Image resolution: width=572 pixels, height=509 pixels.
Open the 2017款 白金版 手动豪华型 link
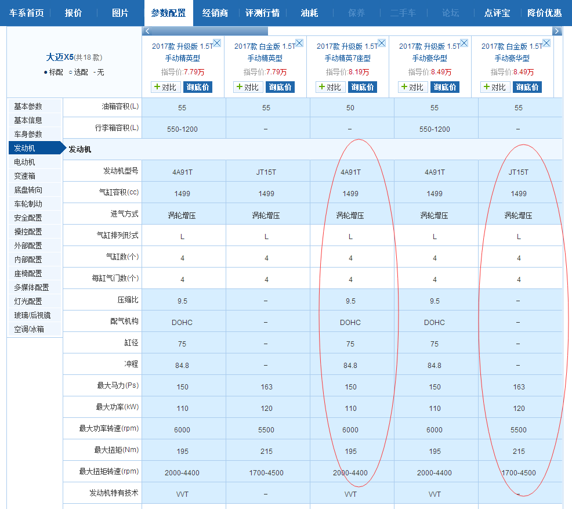[x=512, y=52]
